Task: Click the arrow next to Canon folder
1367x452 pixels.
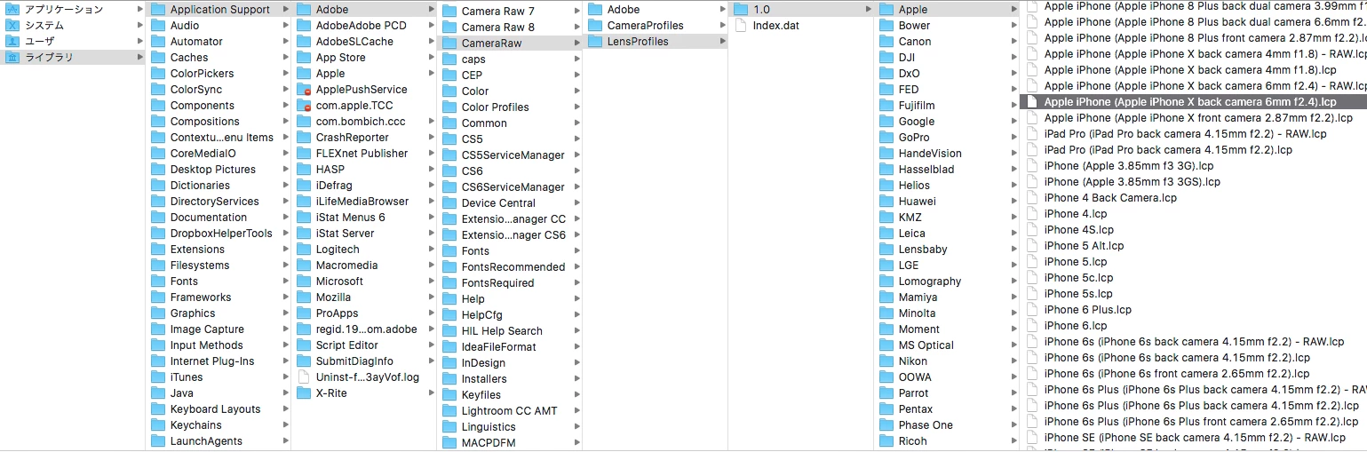Action: [x=1014, y=41]
